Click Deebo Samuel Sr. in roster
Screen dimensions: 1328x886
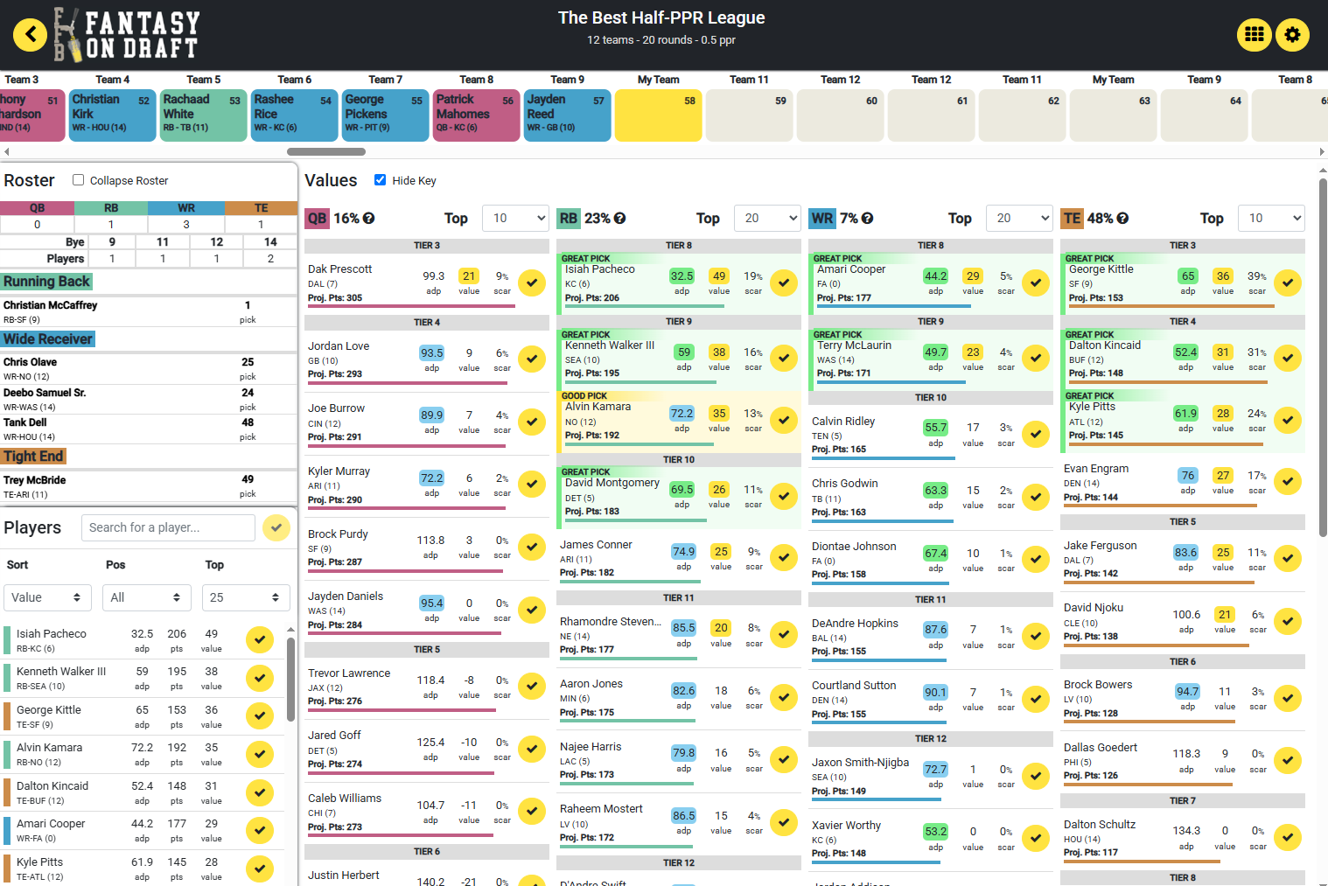click(148, 399)
